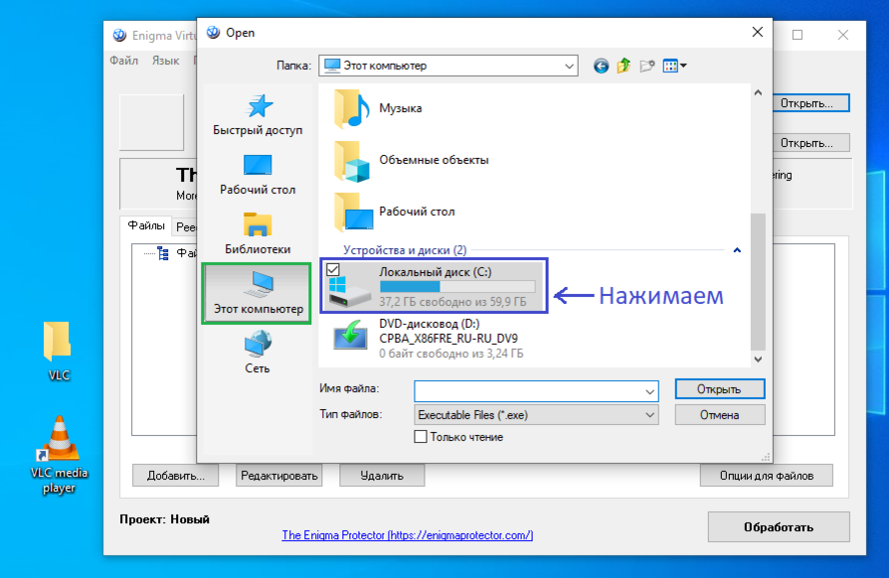Open the Файл menu in Enigma window

(x=124, y=61)
